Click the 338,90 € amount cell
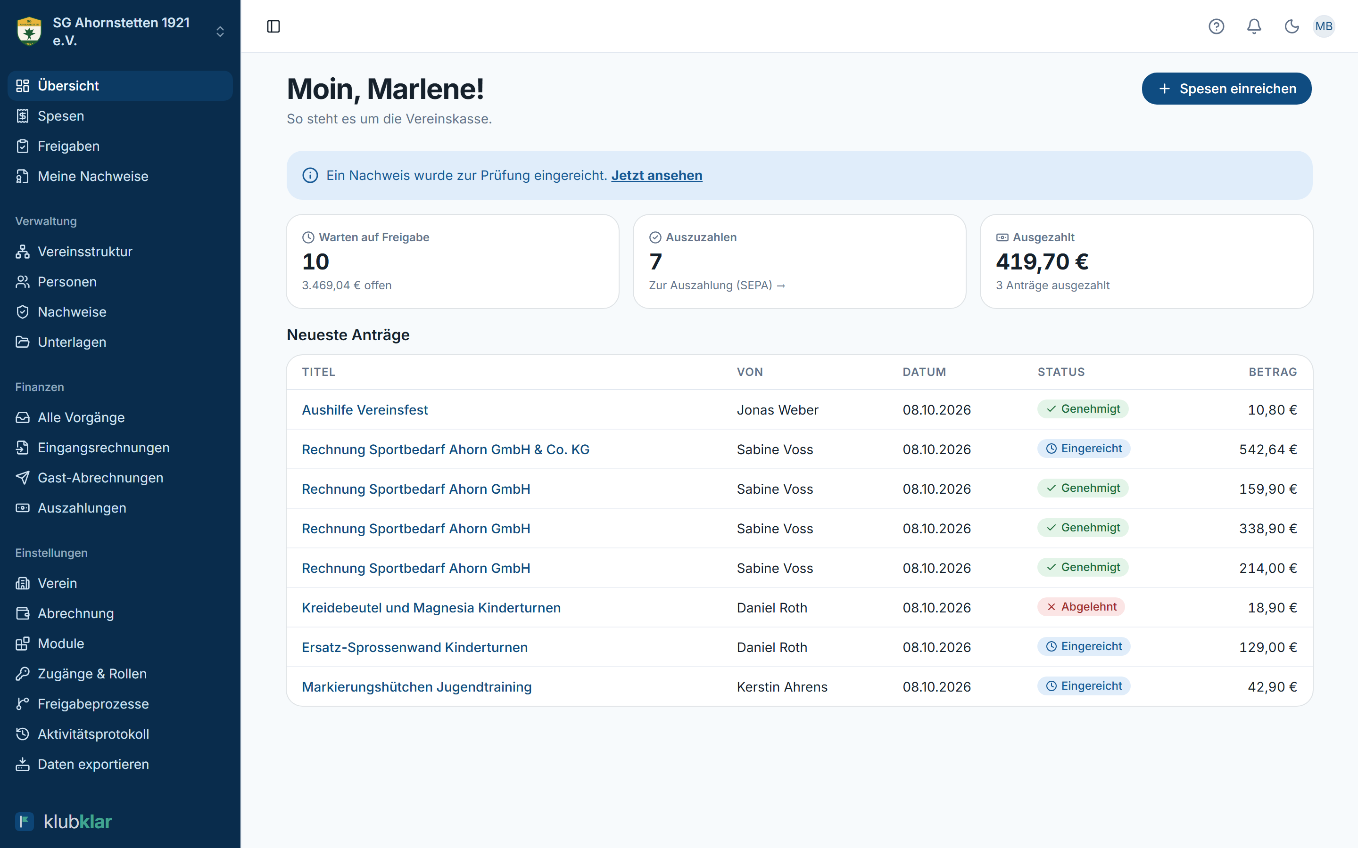Screen dimensions: 1358x848 pyautogui.click(x=1267, y=529)
